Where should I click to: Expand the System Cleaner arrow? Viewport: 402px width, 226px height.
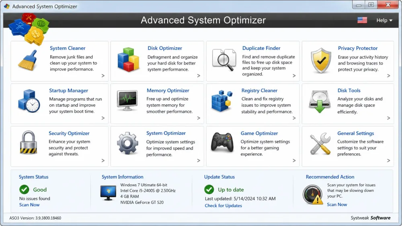[x=103, y=75]
